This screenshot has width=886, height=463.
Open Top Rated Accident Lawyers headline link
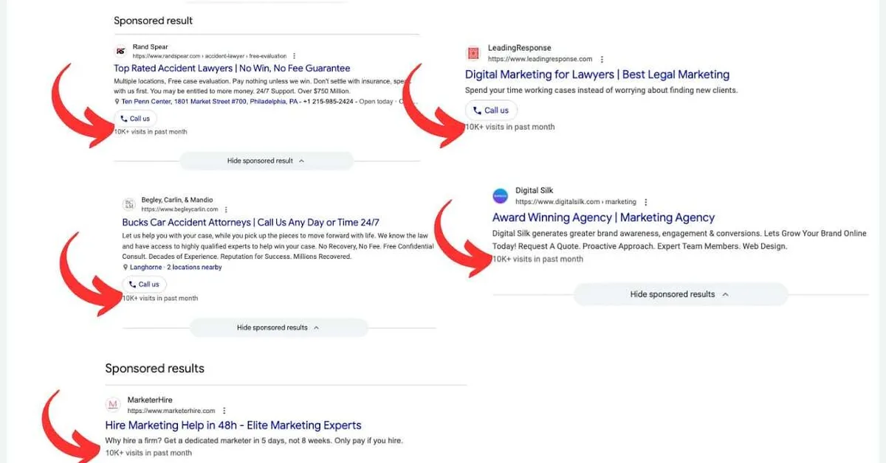pos(232,69)
